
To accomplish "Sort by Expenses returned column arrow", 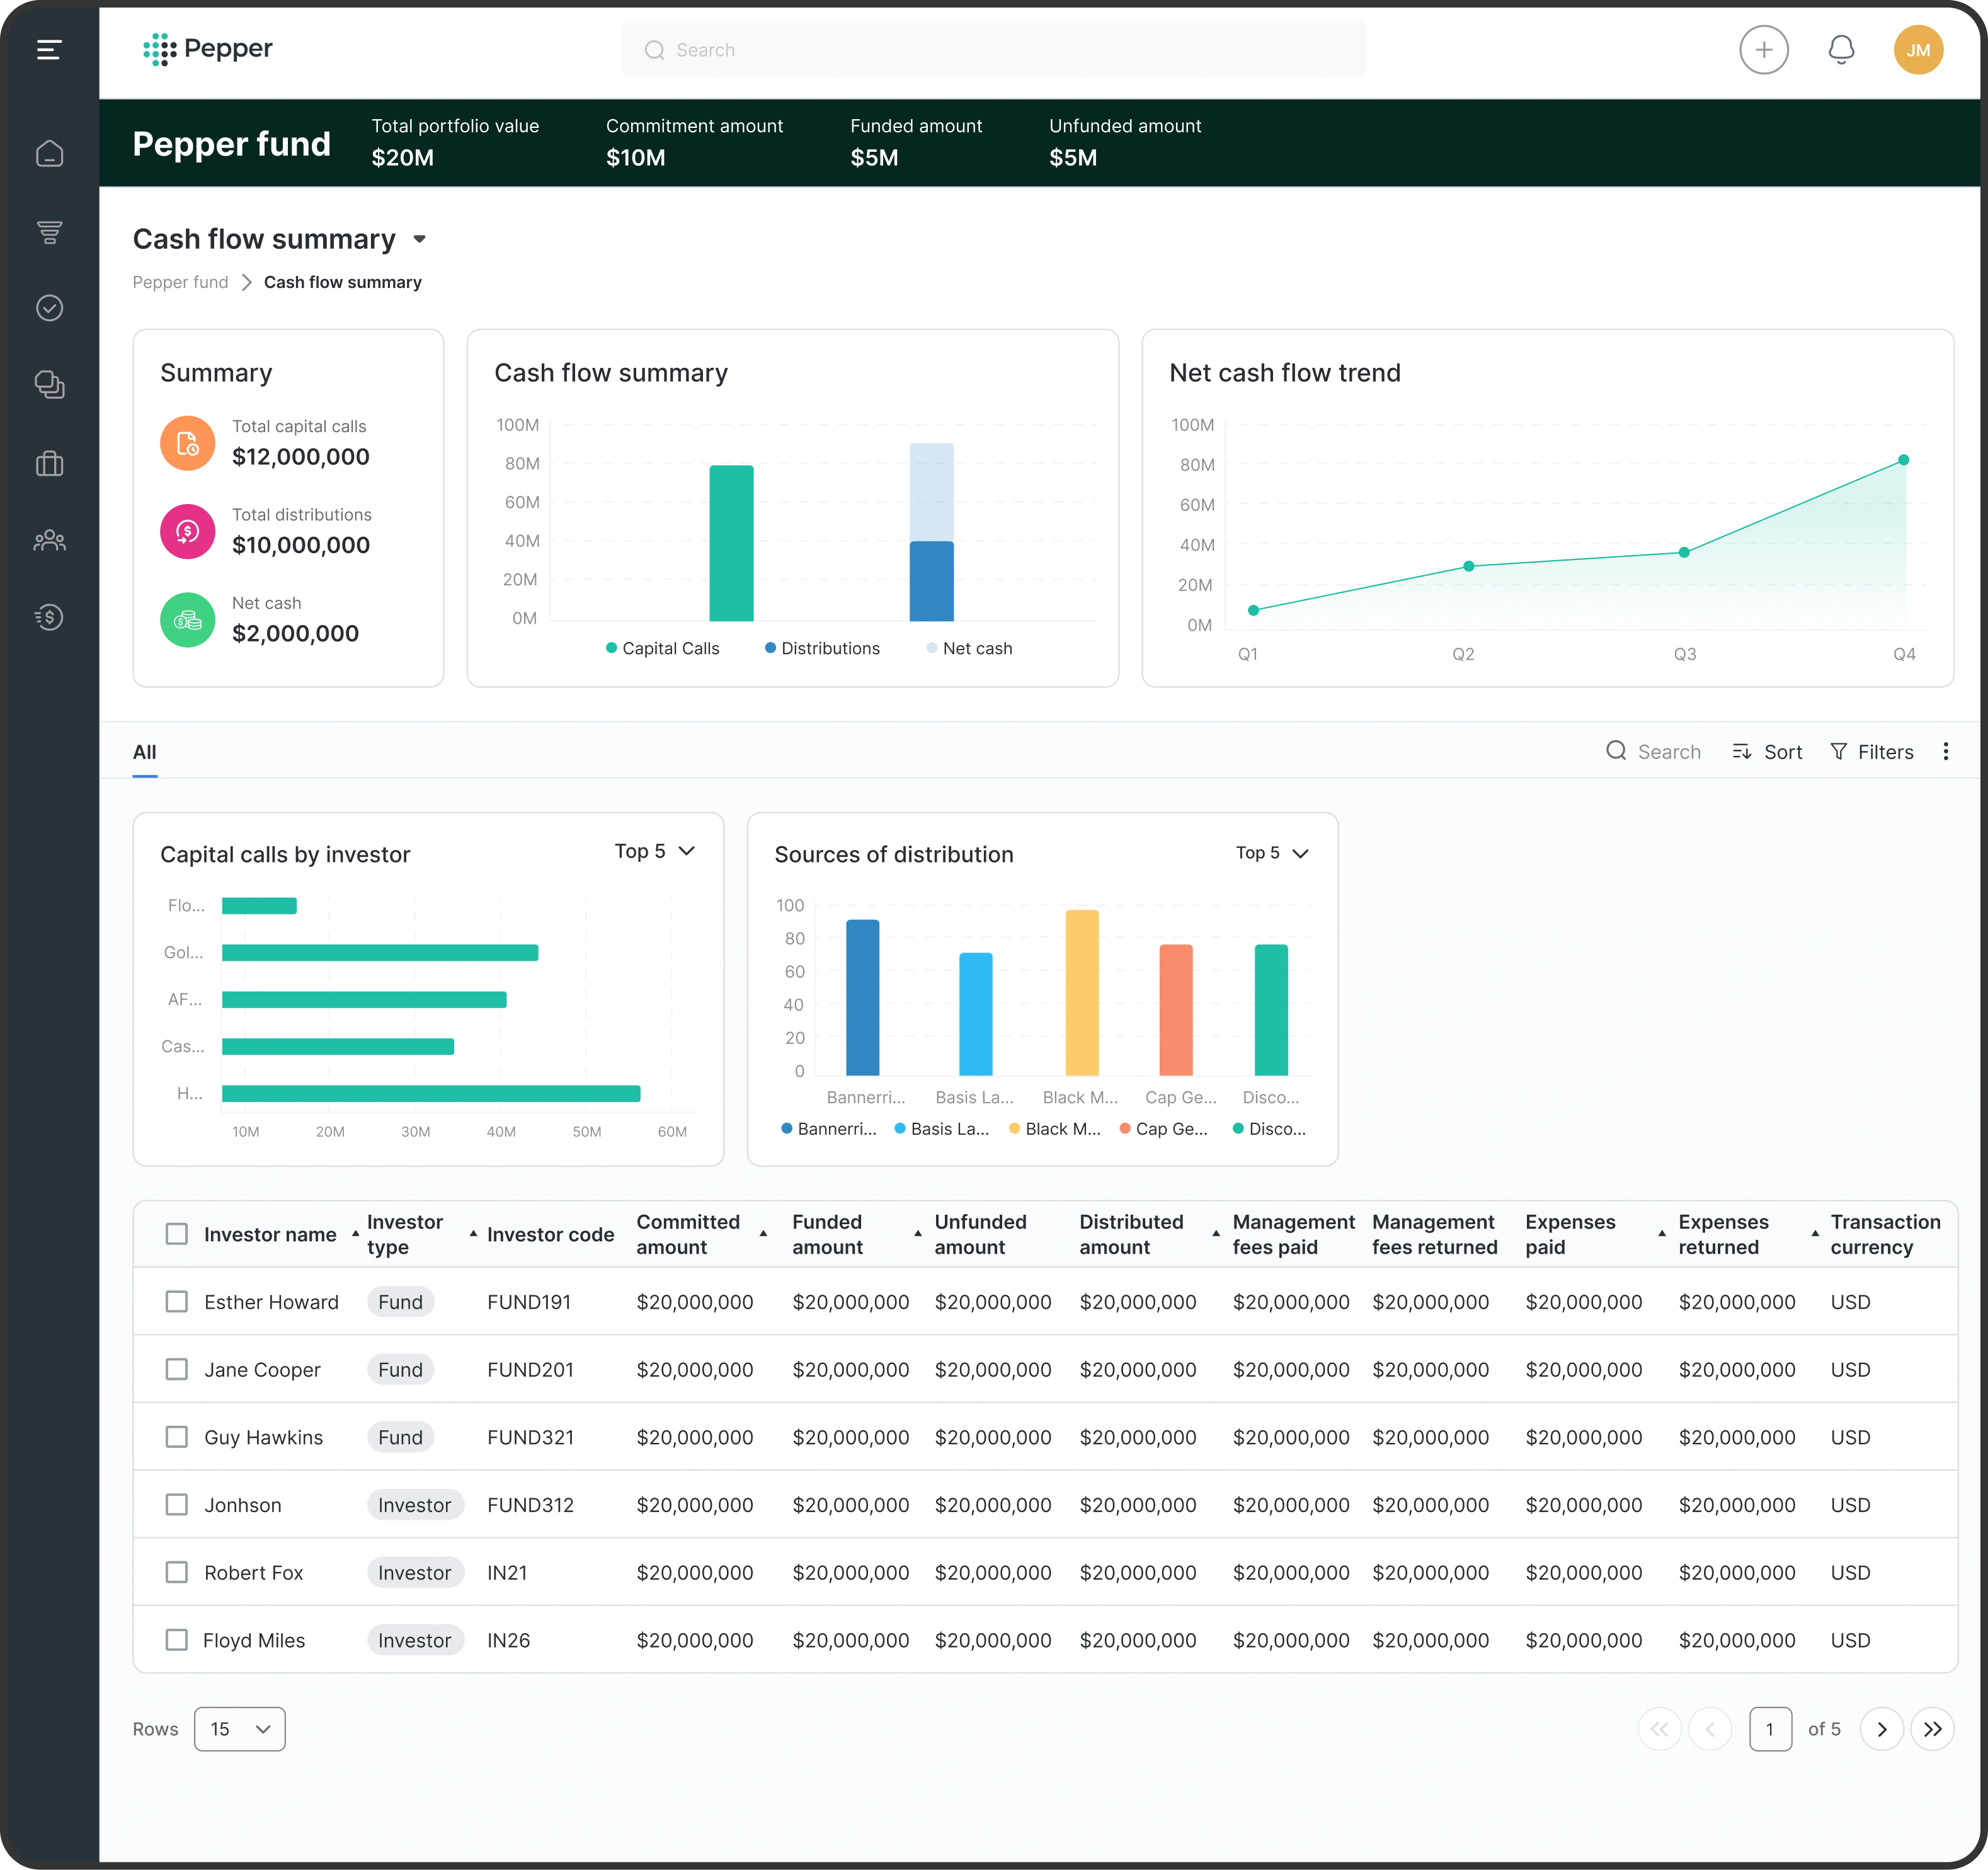I will (1815, 1234).
